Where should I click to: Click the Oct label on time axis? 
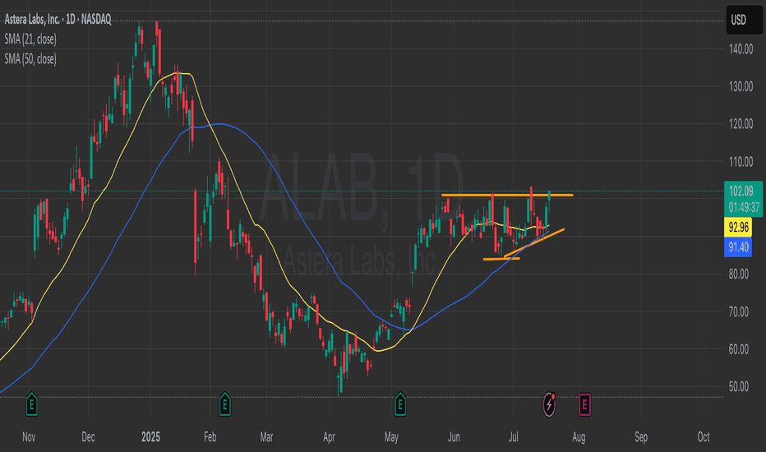tap(704, 437)
